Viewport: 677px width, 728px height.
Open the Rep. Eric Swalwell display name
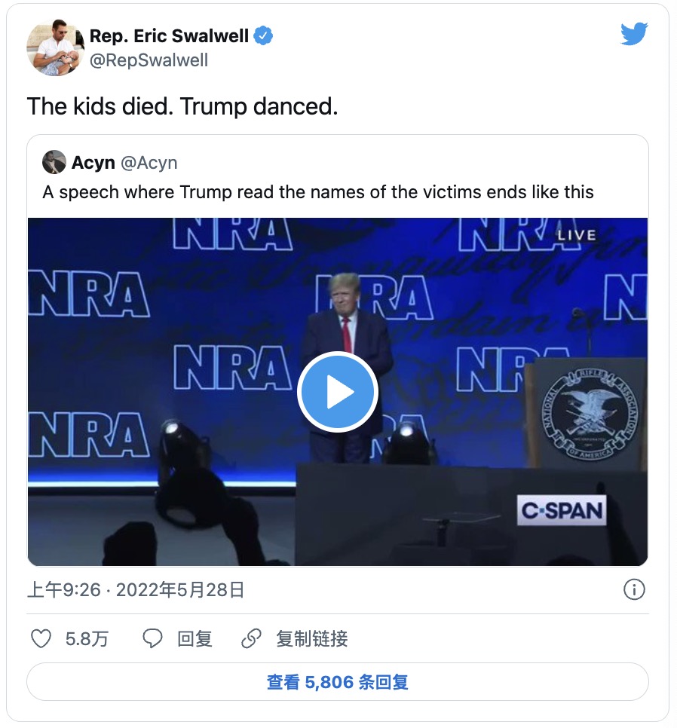pyautogui.click(x=169, y=35)
